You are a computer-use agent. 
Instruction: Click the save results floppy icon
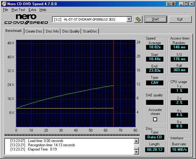tap(174, 4)
